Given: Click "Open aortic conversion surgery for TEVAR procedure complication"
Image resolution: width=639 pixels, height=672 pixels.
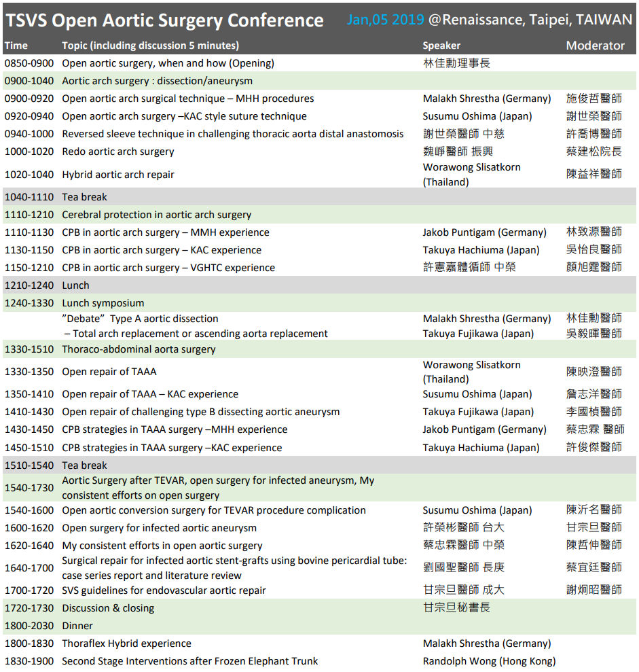Looking at the screenshot, I should tap(214, 510).
